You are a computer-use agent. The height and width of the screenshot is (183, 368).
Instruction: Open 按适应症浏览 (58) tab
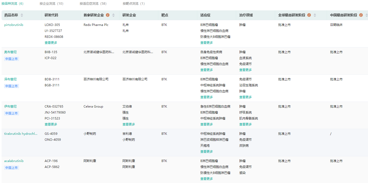pyautogui.click(x=93, y=4)
